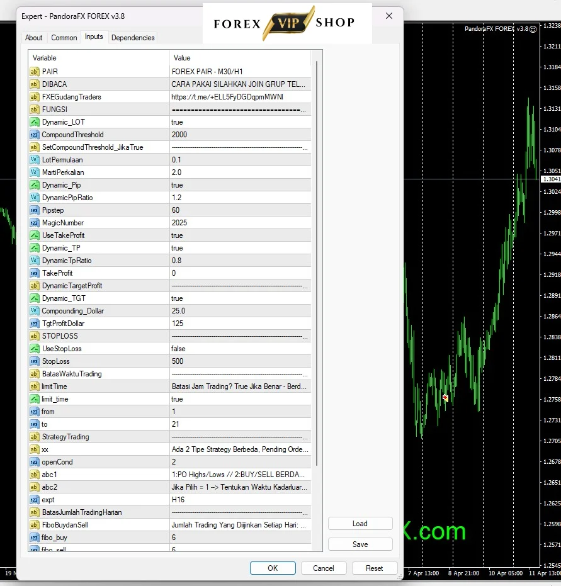Click the string icon beside PAIR

34,72
